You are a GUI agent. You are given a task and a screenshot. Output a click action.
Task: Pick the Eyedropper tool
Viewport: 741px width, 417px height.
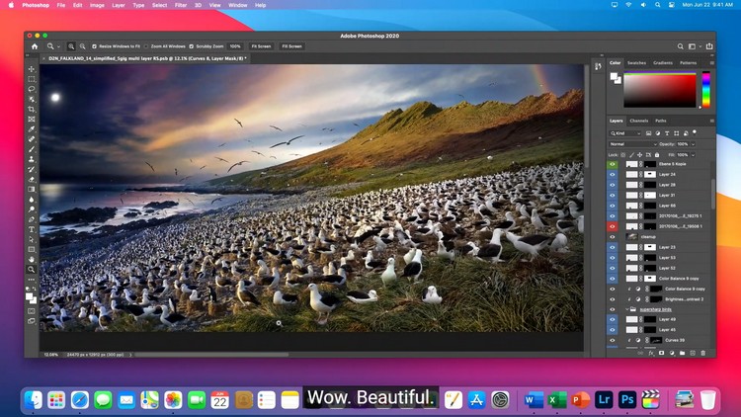point(32,129)
